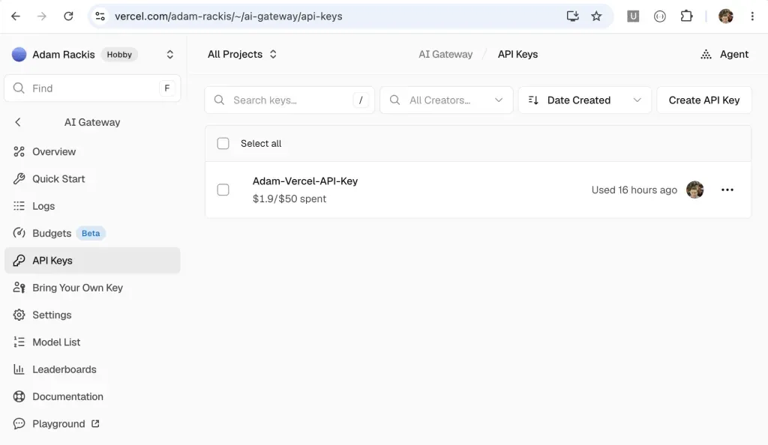Click the install app icon in address bar

[x=572, y=16]
